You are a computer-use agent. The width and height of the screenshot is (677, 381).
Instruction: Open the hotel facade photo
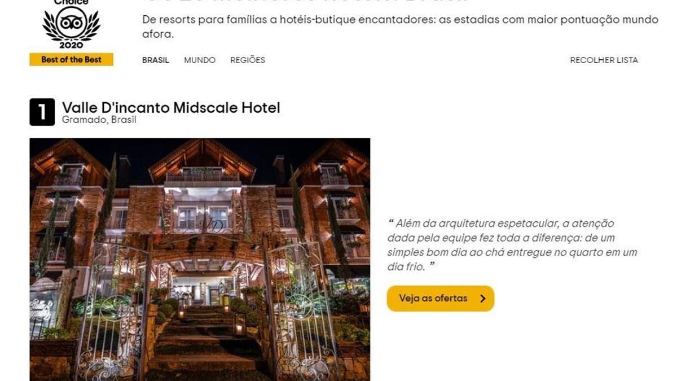pos(200,259)
